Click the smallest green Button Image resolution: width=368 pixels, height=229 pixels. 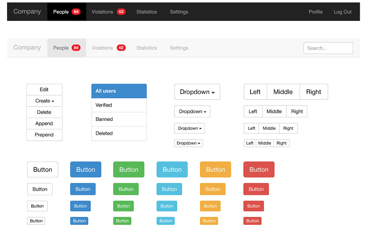(122, 221)
